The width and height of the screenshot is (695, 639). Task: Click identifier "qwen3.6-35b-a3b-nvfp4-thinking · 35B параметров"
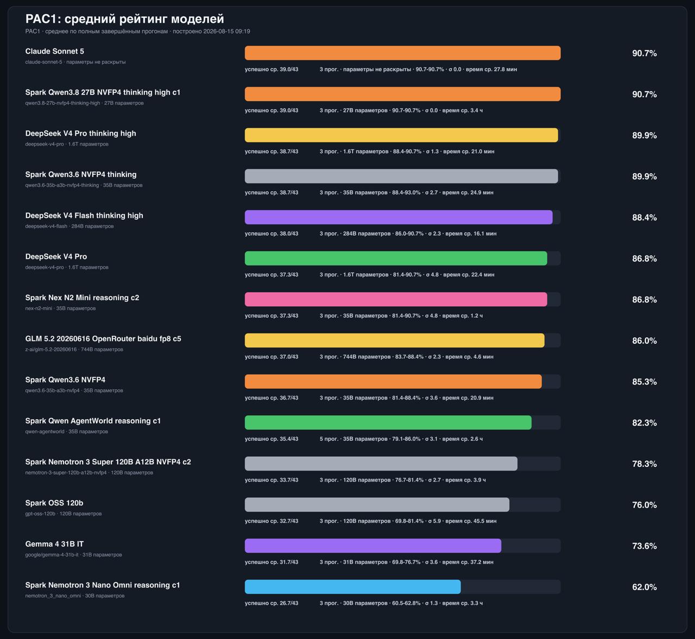tap(84, 185)
